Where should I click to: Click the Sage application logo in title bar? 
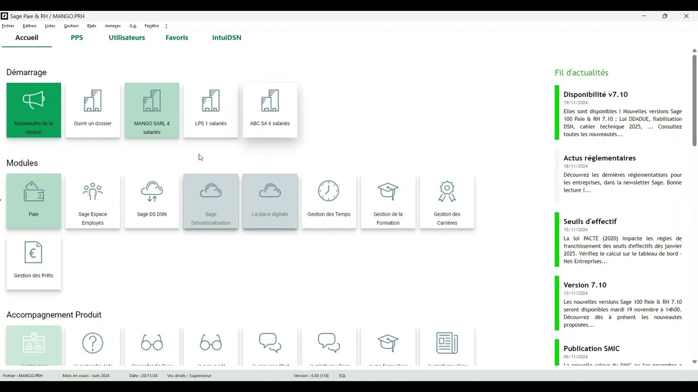tap(4, 16)
